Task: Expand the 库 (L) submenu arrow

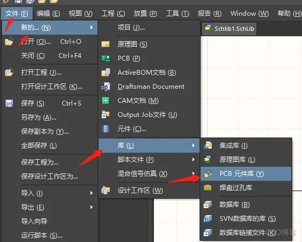Action: click(x=194, y=146)
